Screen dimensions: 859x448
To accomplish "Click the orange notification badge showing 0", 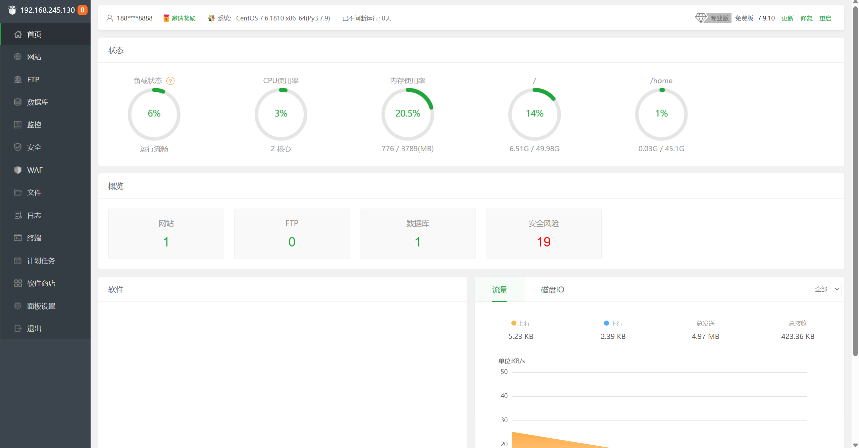I will click(83, 10).
